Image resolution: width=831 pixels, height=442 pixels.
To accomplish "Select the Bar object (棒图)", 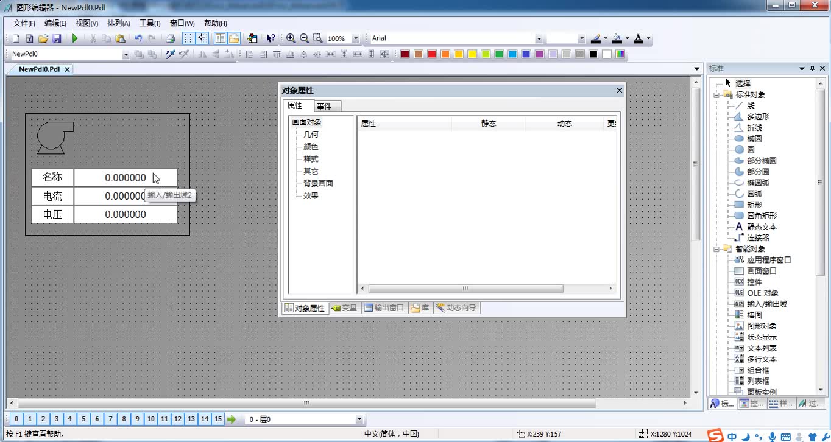I will (754, 315).
